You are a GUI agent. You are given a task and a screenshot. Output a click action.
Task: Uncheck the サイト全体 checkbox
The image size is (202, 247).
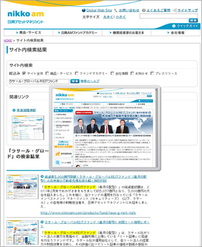click(24, 73)
